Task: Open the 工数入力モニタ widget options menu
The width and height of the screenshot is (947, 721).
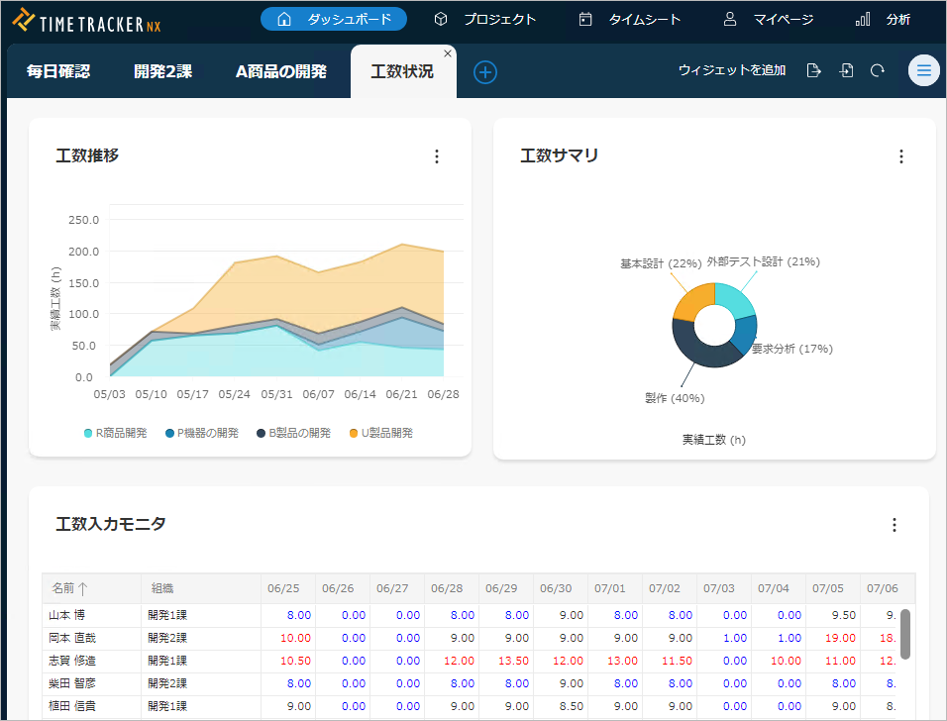Action: point(894,525)
